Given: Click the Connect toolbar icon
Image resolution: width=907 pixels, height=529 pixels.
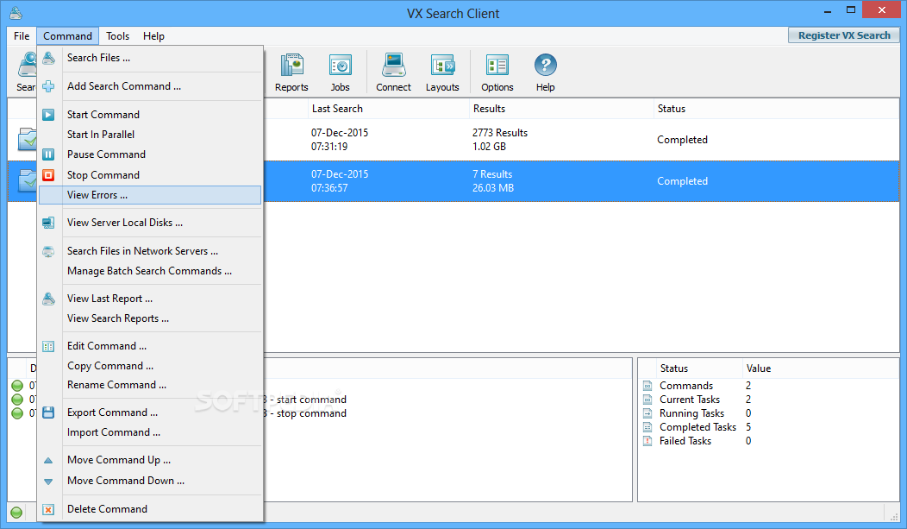Looking at the screenshot, I should point(393,72).
